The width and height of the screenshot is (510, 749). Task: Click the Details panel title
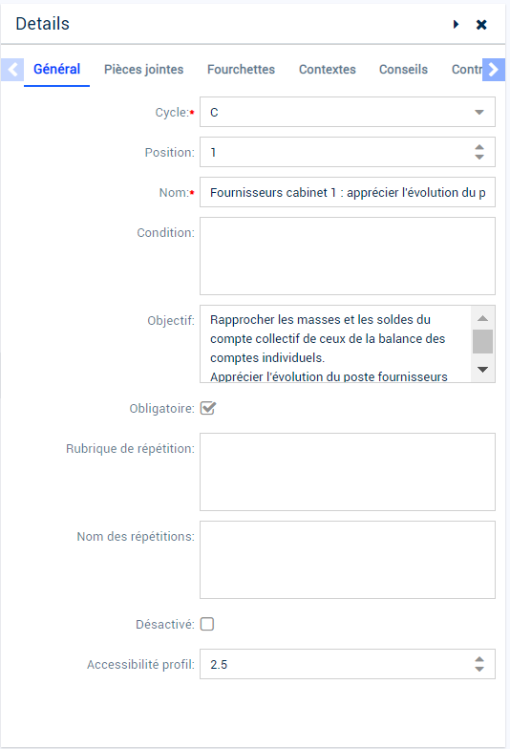tap(42, 23)
